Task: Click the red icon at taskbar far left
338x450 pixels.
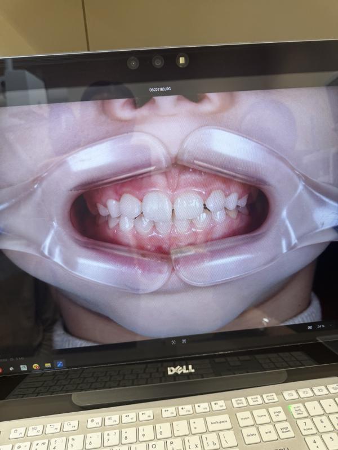Action: click(x=1, y=370)
